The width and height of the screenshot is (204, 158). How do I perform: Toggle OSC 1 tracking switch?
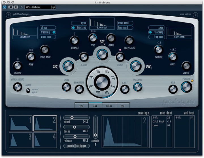(x=48, y=32)
